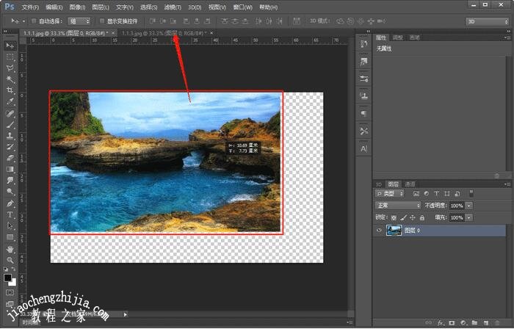This screenshot has width=514, height=329.
Task: Open the blend mode 正常 dropdown
Action: 397,206
